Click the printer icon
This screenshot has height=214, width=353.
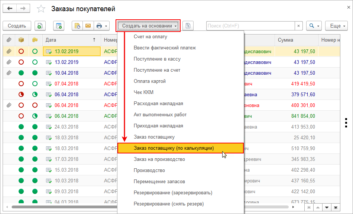[99, 26]
